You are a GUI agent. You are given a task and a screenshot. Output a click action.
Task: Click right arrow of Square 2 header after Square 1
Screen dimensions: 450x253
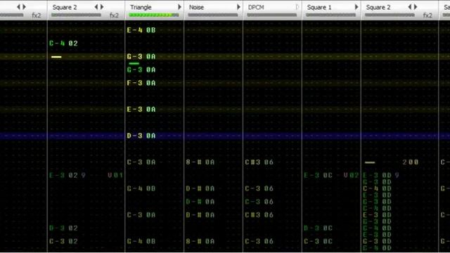click(x=416, y=7)
